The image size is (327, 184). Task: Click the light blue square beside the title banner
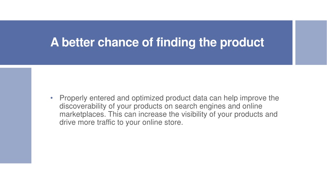tap(311, 42)
